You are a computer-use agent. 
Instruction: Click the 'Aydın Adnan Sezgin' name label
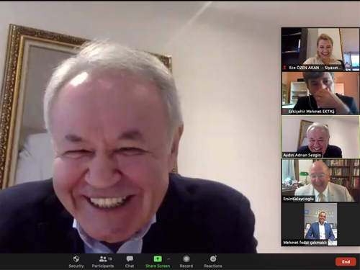(x=302, y=155)
